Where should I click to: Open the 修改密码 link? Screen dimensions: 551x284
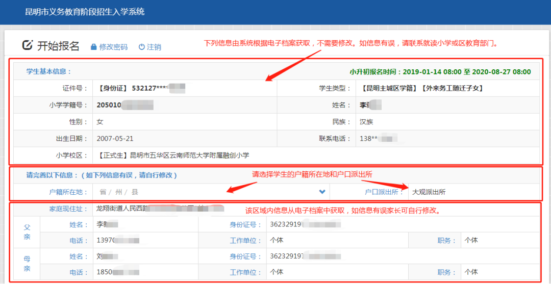click(113, 47)
